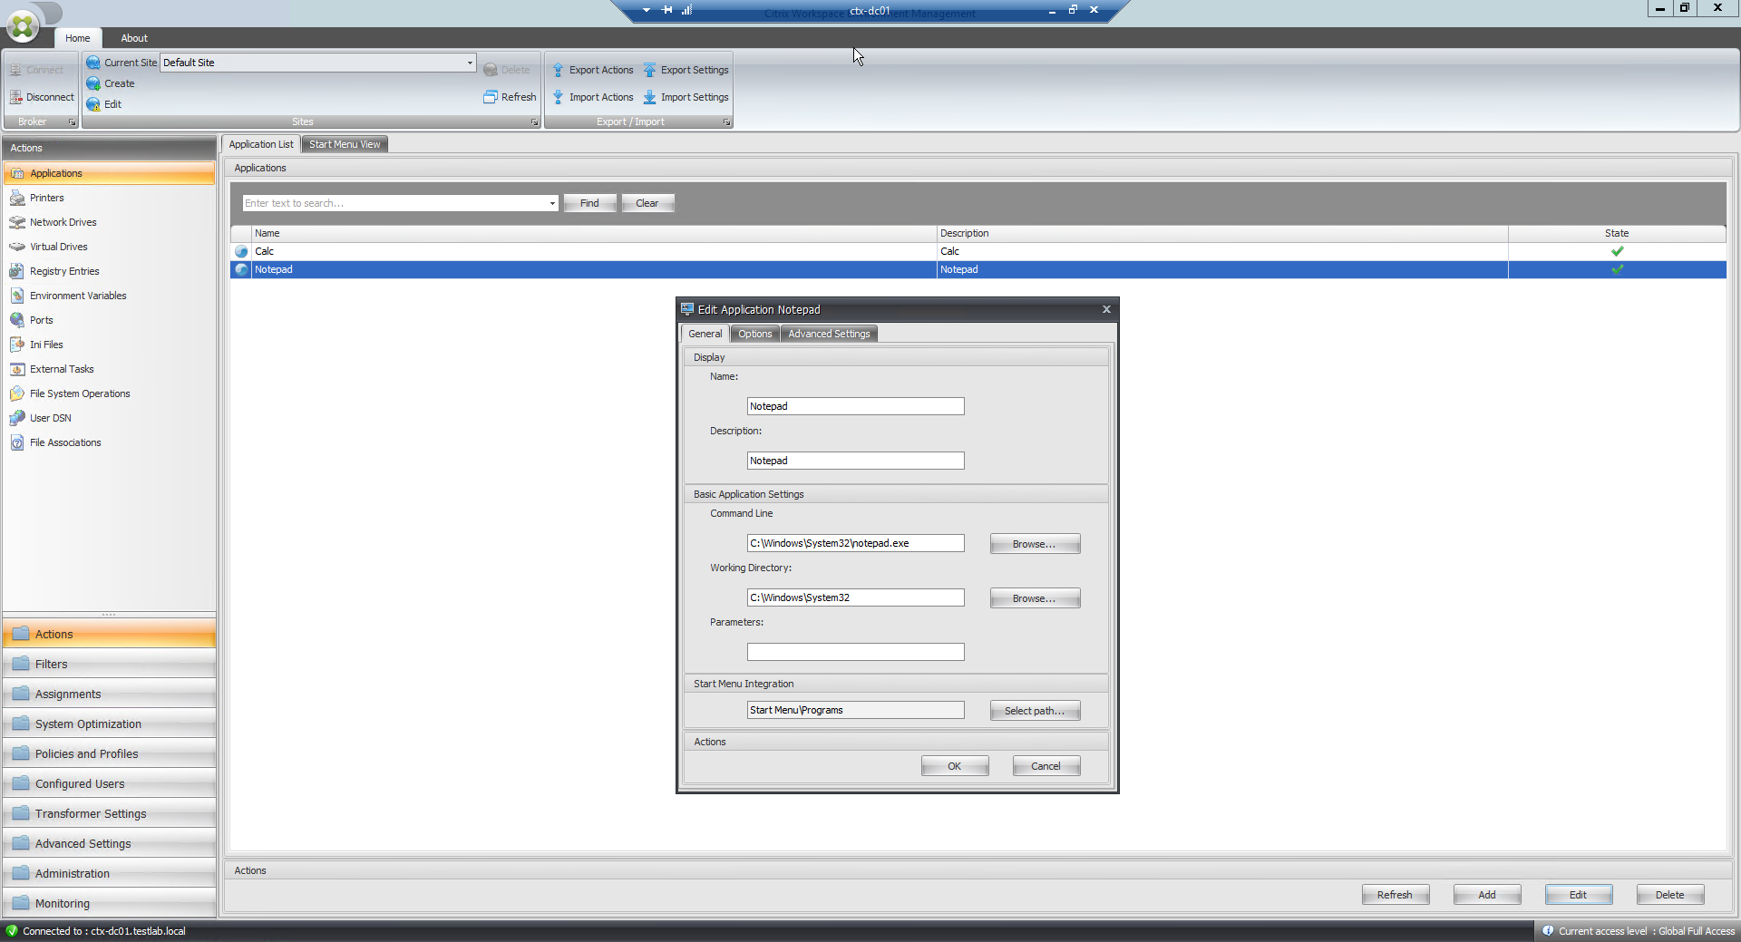Click the Command Line input field
Image resolution: width=1741 pixels, height=942 pixels.
[856, 543]
